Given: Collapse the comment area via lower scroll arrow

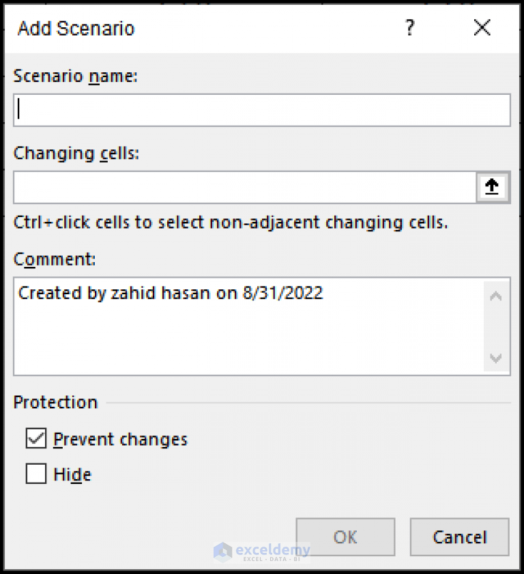Looking at the screenshot, I should [x=497, y=358].
